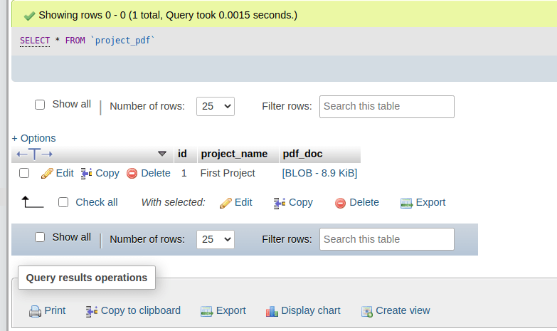Click the top Search this table filter field
This screenshot has height=331, width=557.
coord(386,106)
